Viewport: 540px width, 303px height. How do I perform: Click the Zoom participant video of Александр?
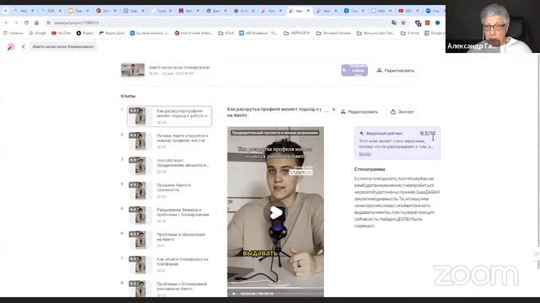493,26
